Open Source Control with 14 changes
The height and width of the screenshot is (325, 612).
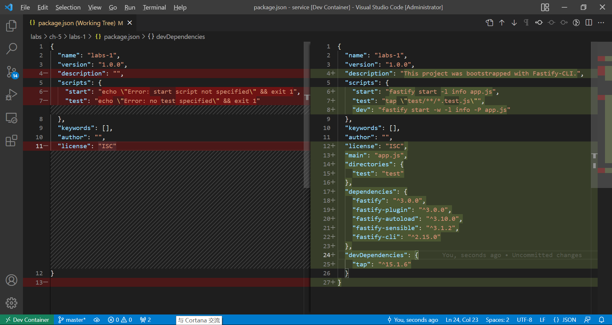[11, 72]
